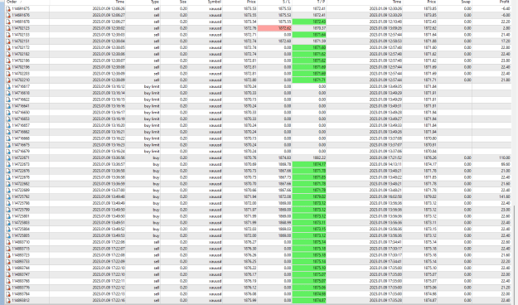The image size is (518, 305).
Task: Click the sell order icon opened at 12:38:07
Action: 8,61
